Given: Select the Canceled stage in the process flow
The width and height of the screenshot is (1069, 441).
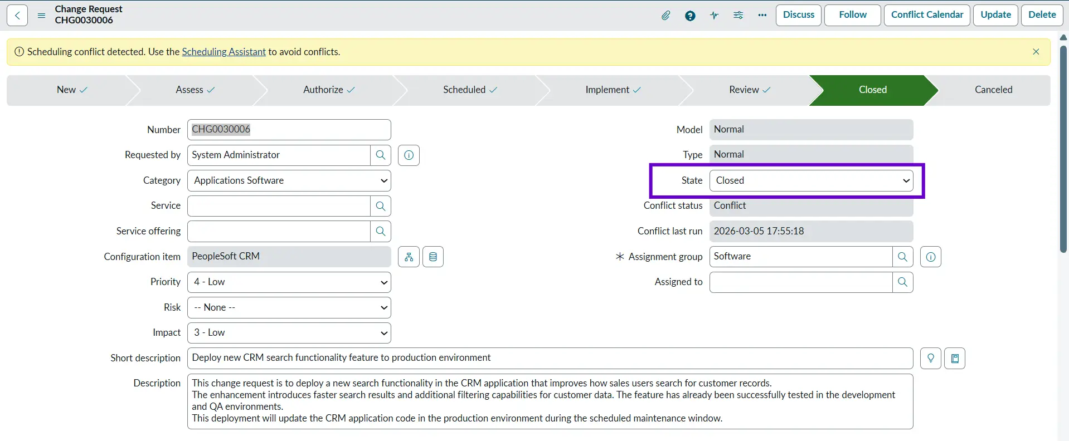Looking at the screenshot, I should [993, 90].
